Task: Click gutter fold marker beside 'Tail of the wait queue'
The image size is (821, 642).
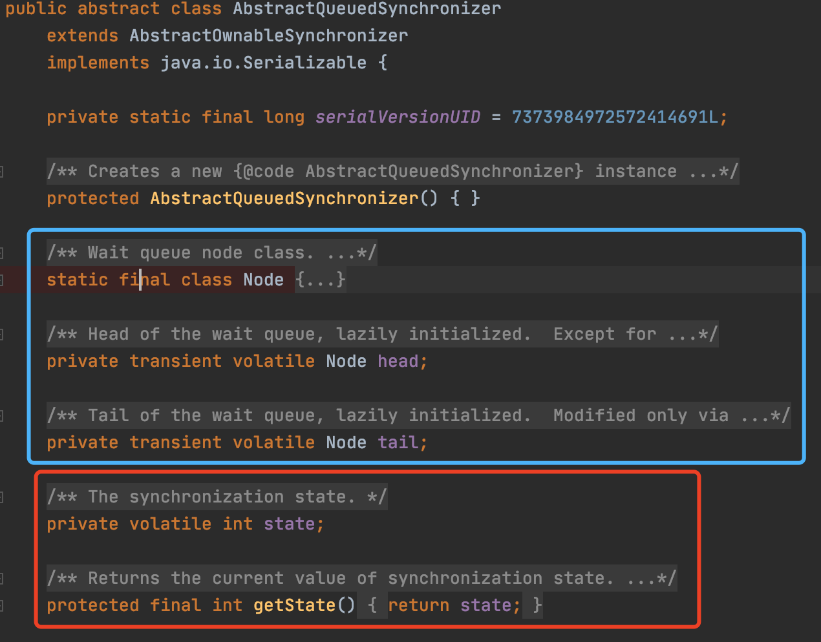Action: click(2, 416)
